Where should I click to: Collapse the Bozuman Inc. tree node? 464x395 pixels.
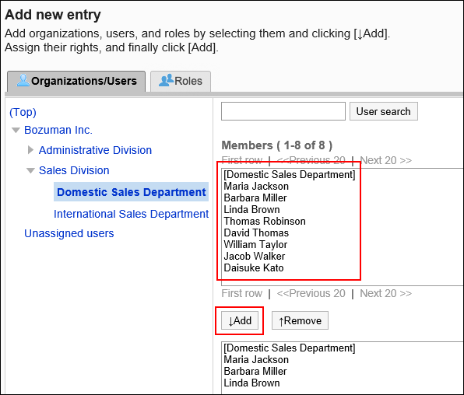pyautogui.click(x=16, y=130)
